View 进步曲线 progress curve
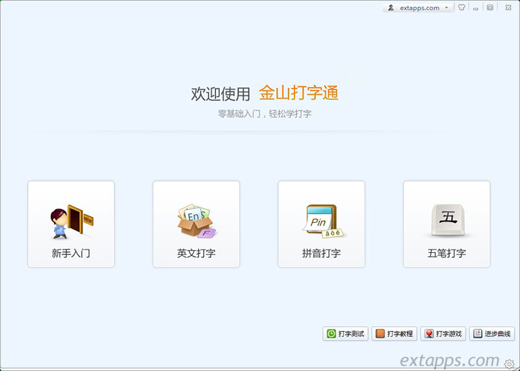The width and height of the screenshot is (520, 371). point(492,333)
